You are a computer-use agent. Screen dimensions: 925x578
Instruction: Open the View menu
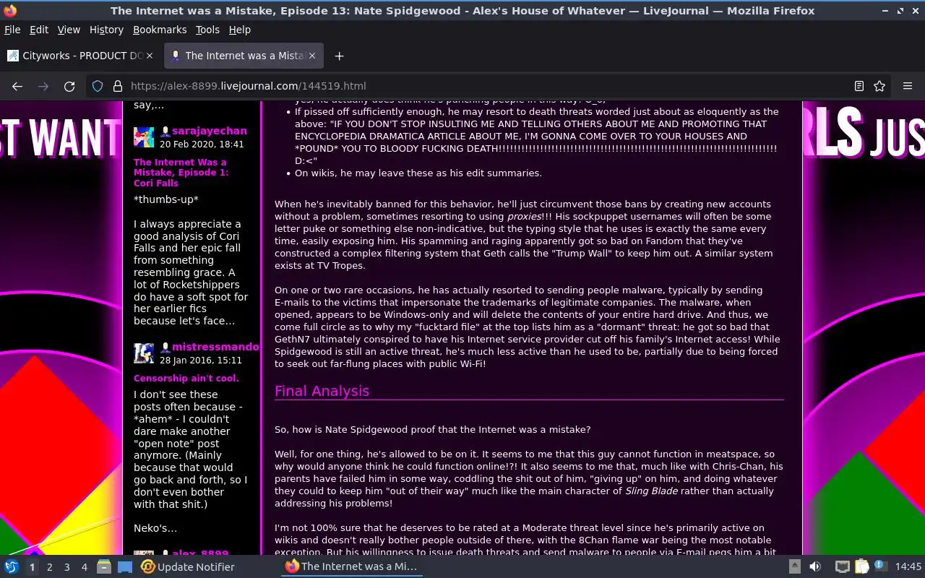click(69, 30)
